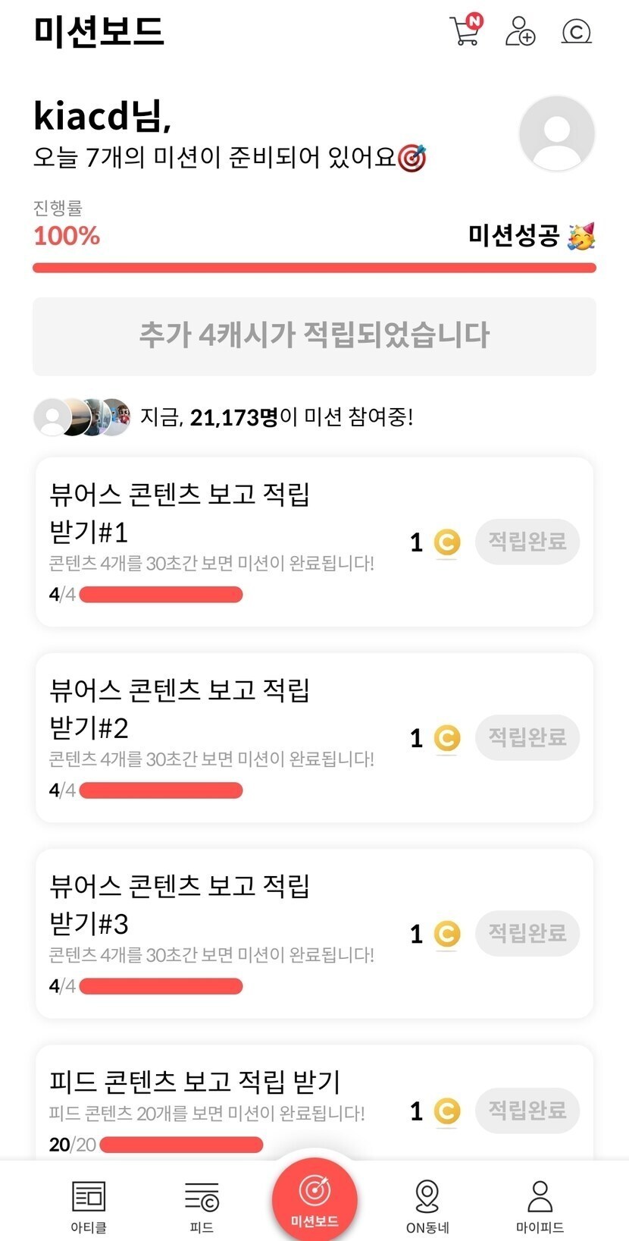Open the ON동네 tab
Image resolution: width=629 pixels, height=1241 pixels.
pos(427,1205)
